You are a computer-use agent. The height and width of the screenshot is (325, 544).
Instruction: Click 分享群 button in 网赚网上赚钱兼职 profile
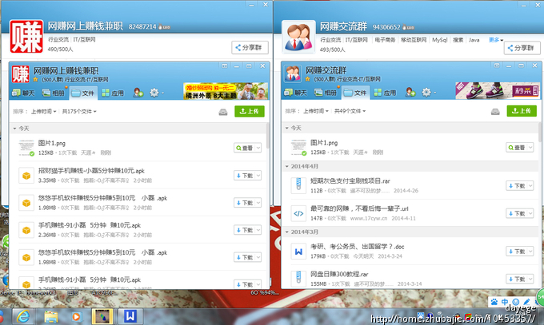[x=250, y=47]
